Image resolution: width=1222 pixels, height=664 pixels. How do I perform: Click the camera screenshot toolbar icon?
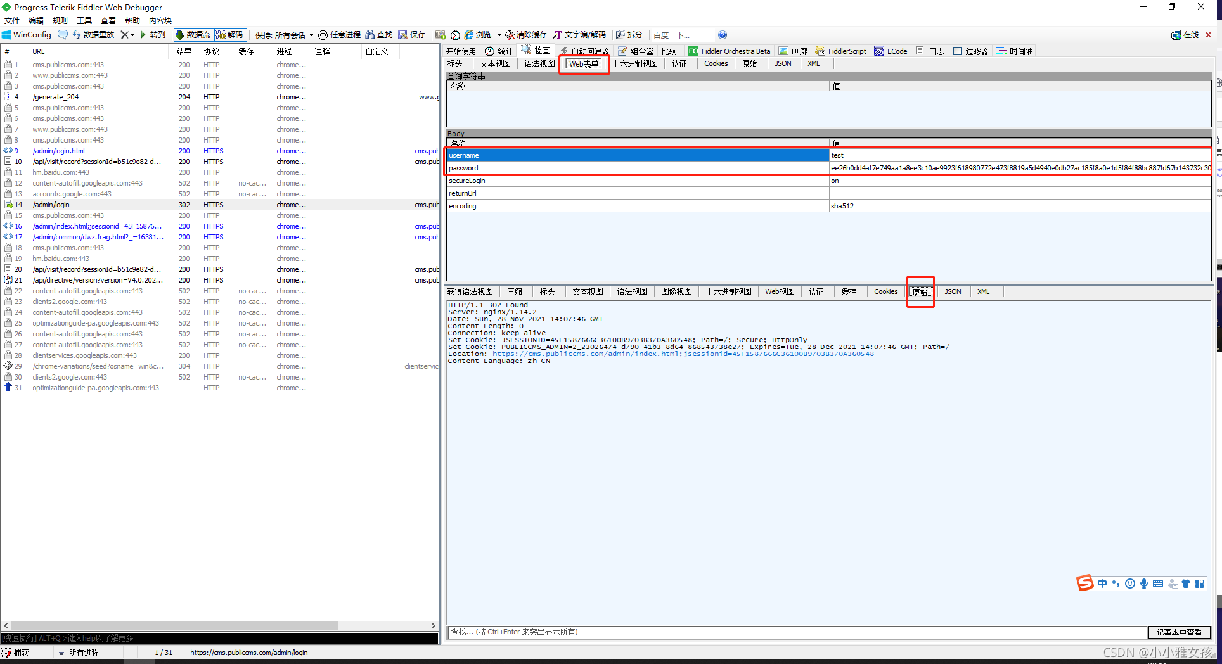[440, 35]
